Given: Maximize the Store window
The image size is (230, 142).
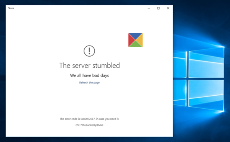Looking at the screenshot, I should [158, 8].
